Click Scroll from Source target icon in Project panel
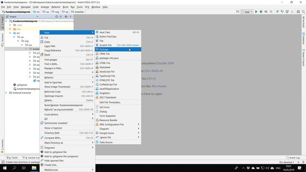The width and height of the screenshot is (306, 172). (56, 17)
